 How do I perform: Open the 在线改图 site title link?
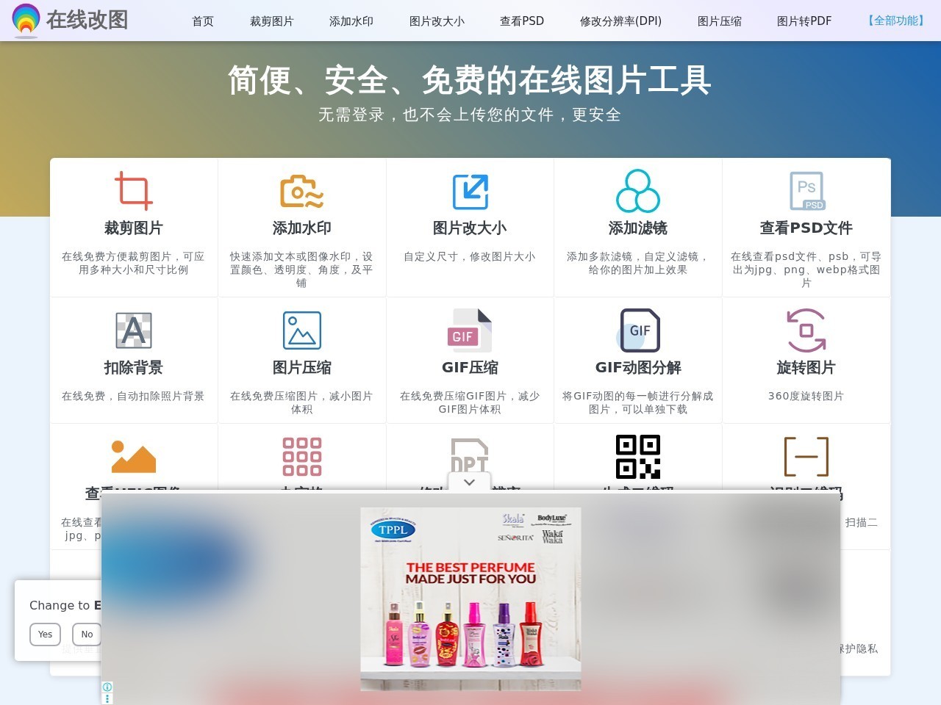click(87, 19)
